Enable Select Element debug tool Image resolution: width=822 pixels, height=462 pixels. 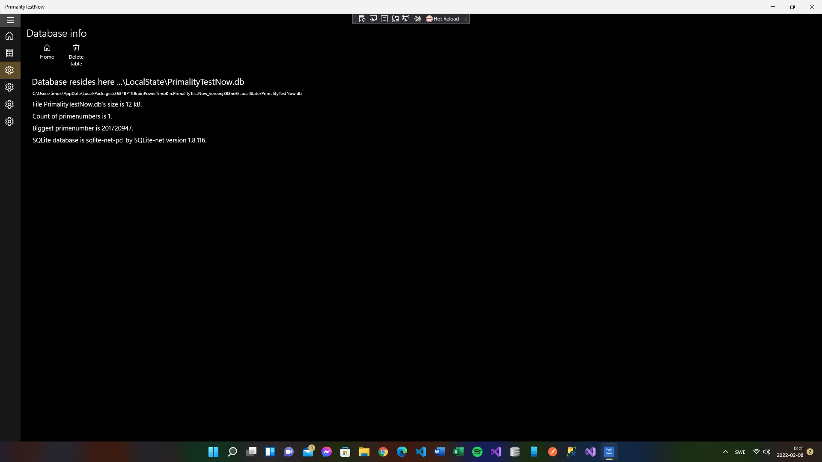click(373, 19)
